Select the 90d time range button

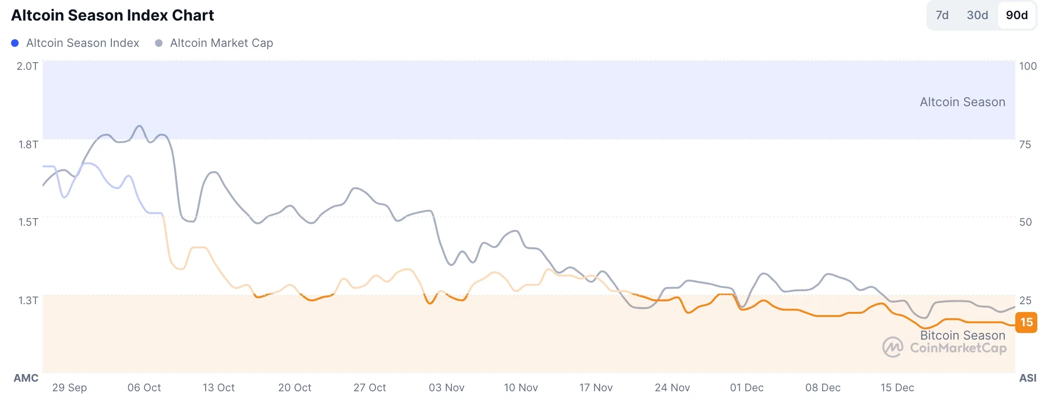click(x=1017, y=15)
